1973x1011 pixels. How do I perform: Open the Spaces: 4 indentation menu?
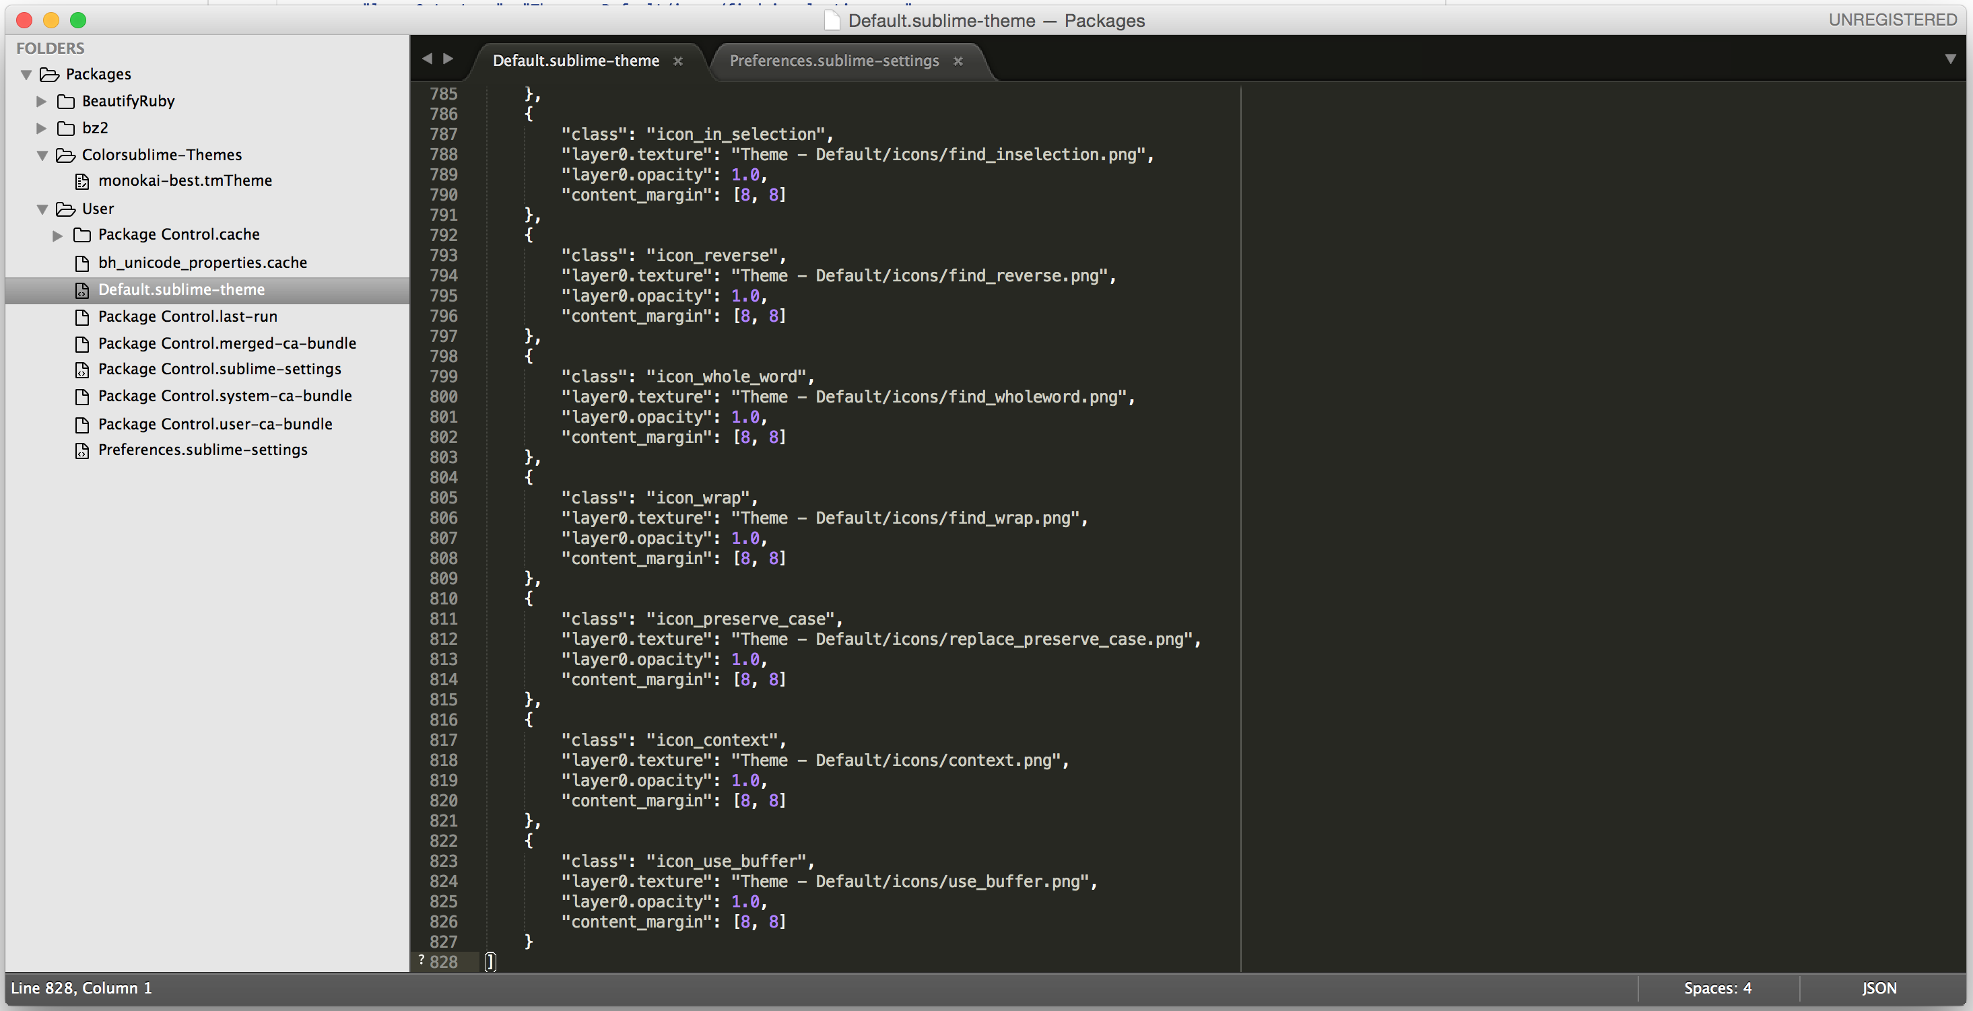pyautogui.click(x=1717, y=988)
